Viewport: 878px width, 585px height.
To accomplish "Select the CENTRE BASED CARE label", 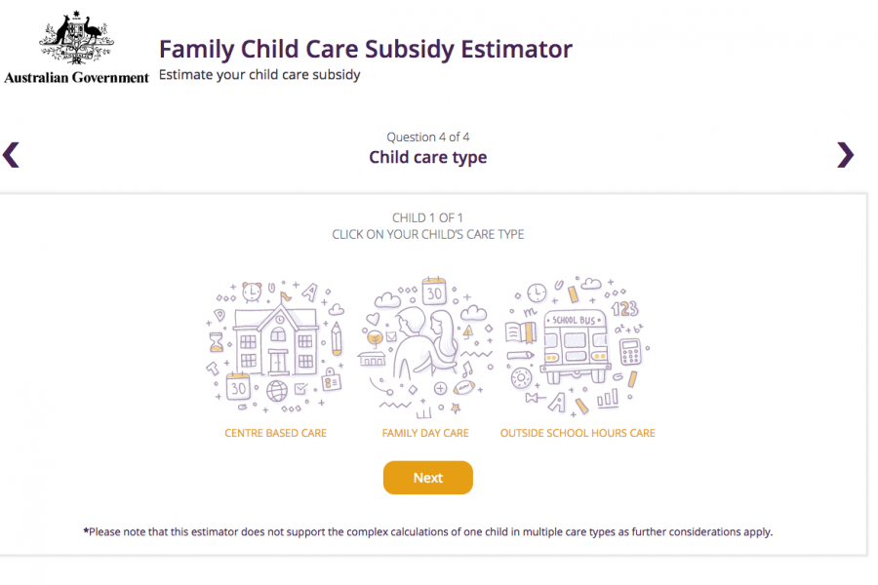I will point(275,433).
